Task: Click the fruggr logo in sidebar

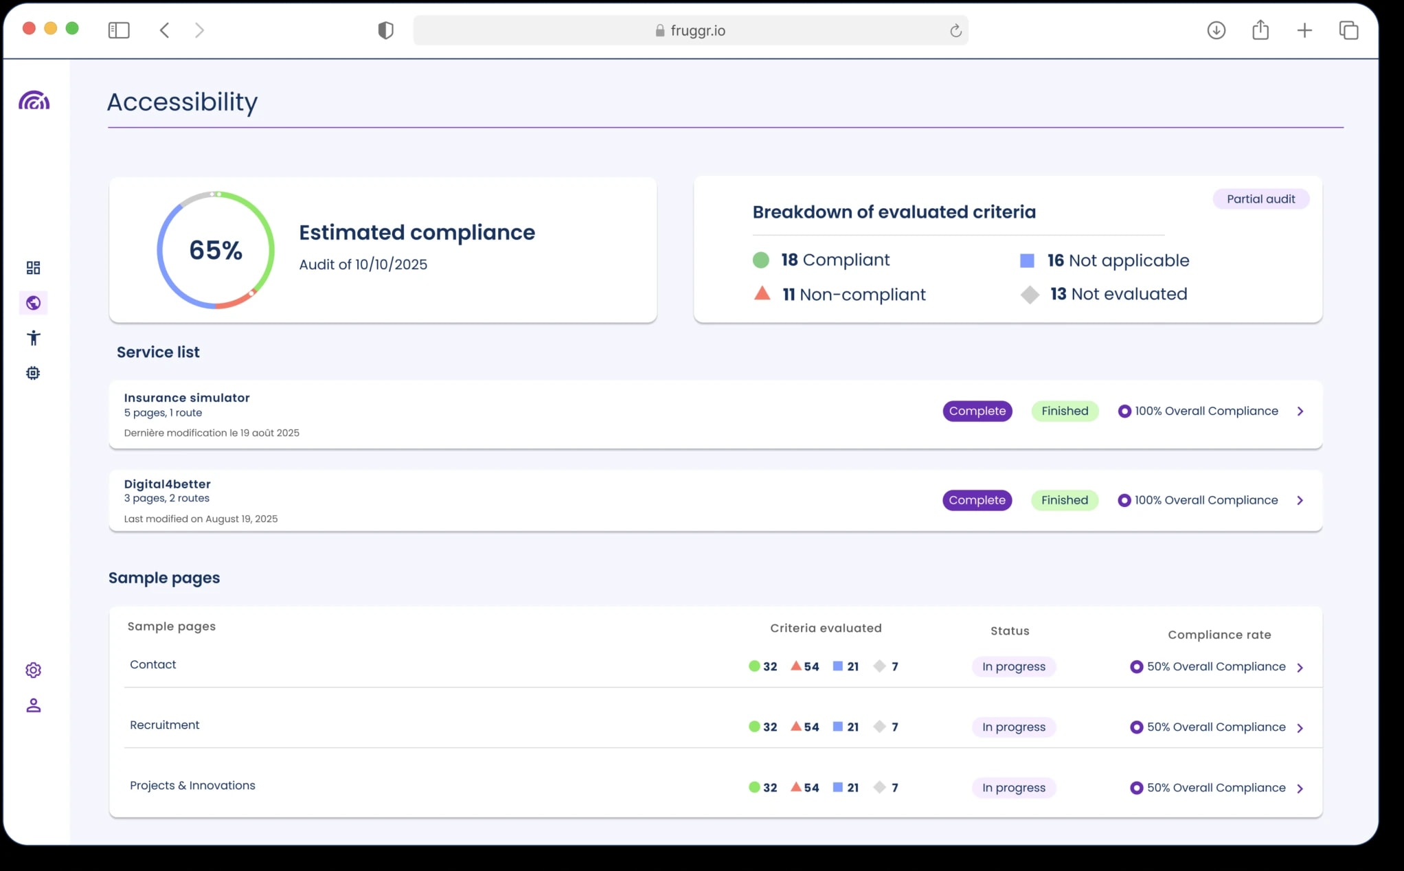Action: pyautogui.click(x=34, y=101)
